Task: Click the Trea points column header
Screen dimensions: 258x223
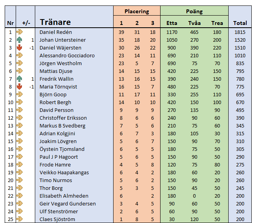Action: click(x=217, y=23)
